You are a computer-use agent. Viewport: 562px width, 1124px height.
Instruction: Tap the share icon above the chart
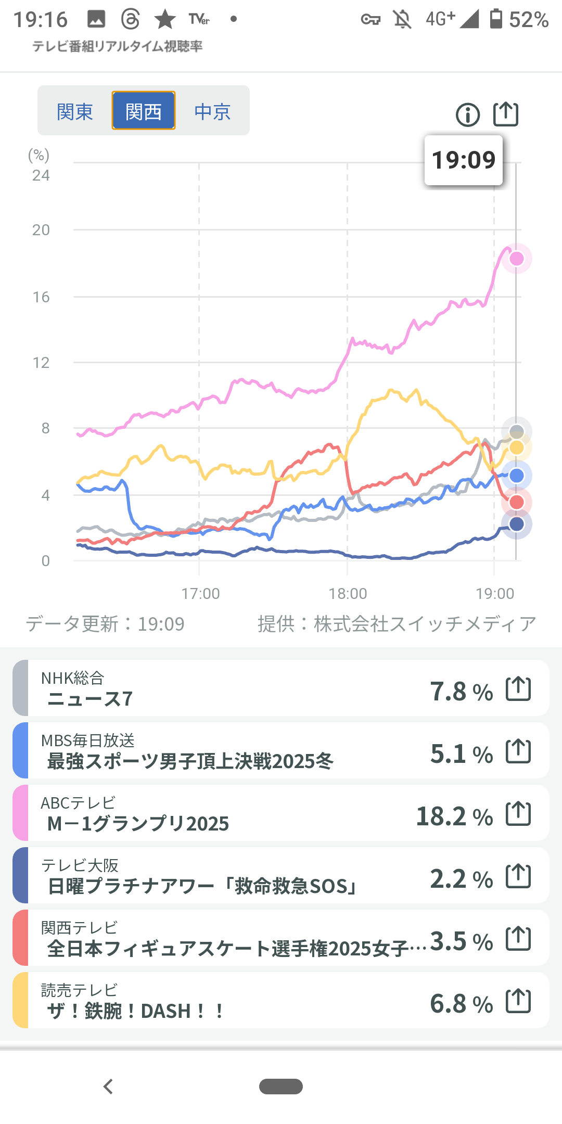[x=506, y=114]
